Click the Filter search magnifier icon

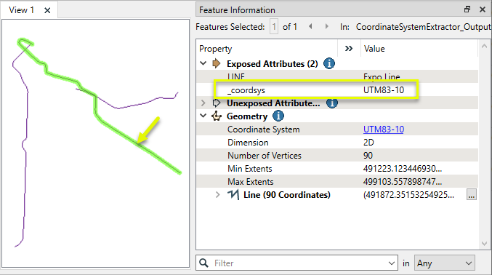pyautogui.click(x=203, y=263)
